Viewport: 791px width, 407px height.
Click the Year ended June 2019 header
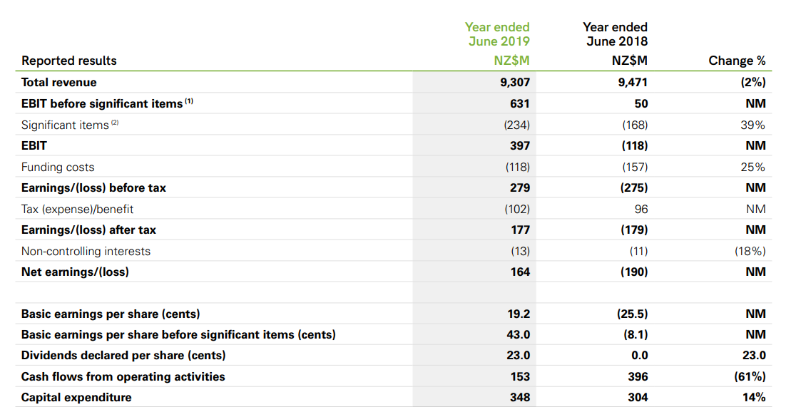[497, 34]
